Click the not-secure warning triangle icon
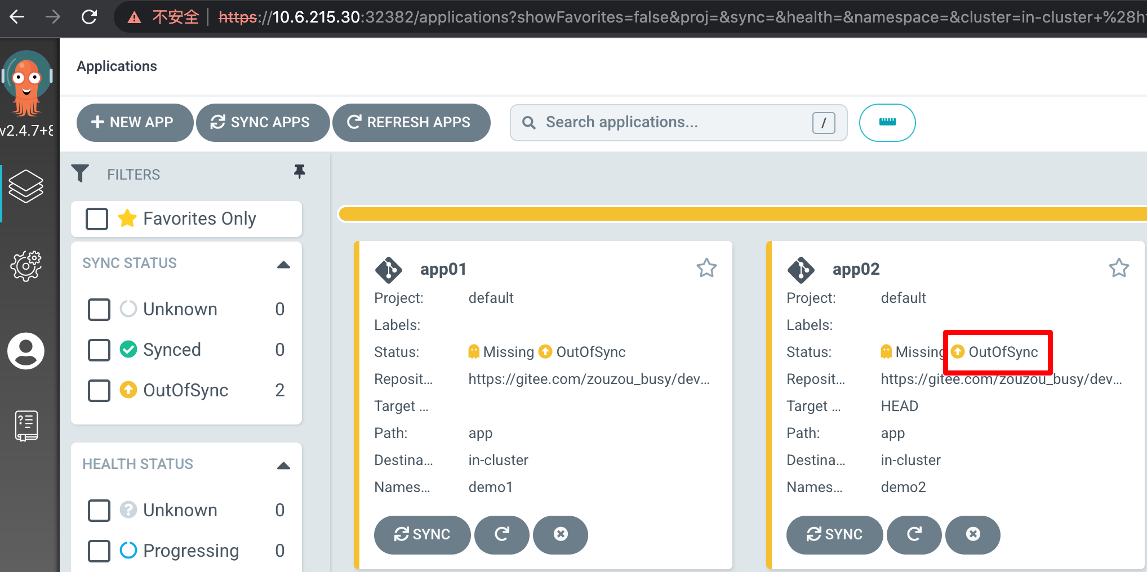Viewport: 1147px width, 572px height. point(134,17)
